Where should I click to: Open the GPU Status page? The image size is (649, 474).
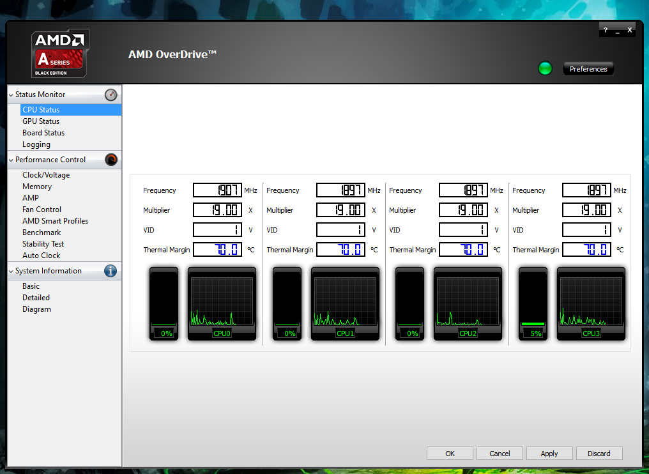pyautogui.click(x=41, y=121)
